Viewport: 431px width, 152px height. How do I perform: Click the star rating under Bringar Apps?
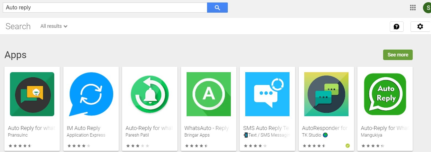point(197,146)
